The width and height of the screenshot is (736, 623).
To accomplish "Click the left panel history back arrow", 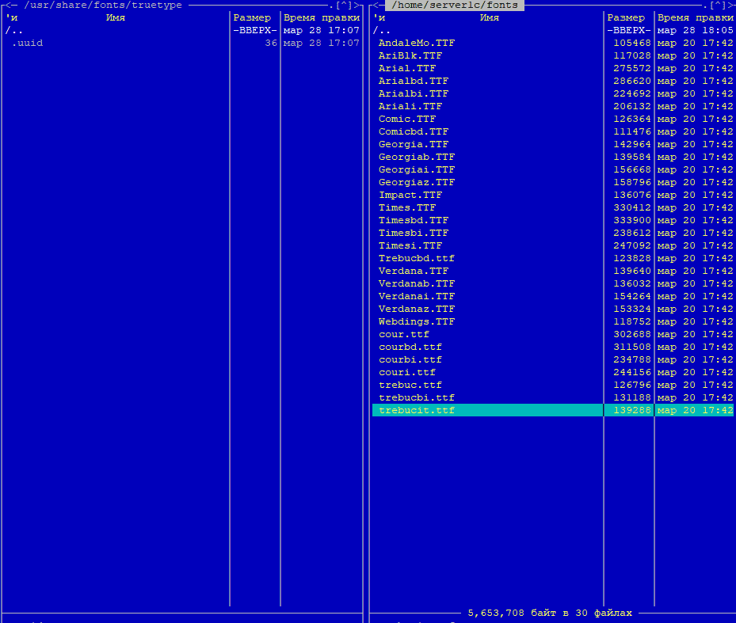I will [9, 6].
